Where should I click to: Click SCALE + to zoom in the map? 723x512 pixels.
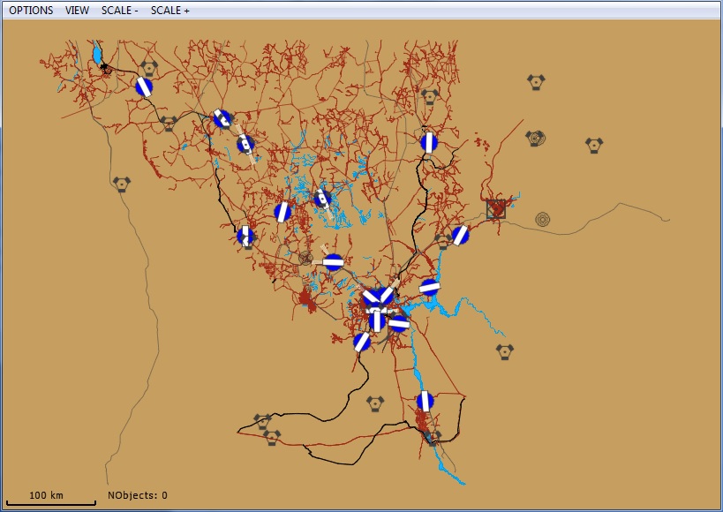[169, 11]
